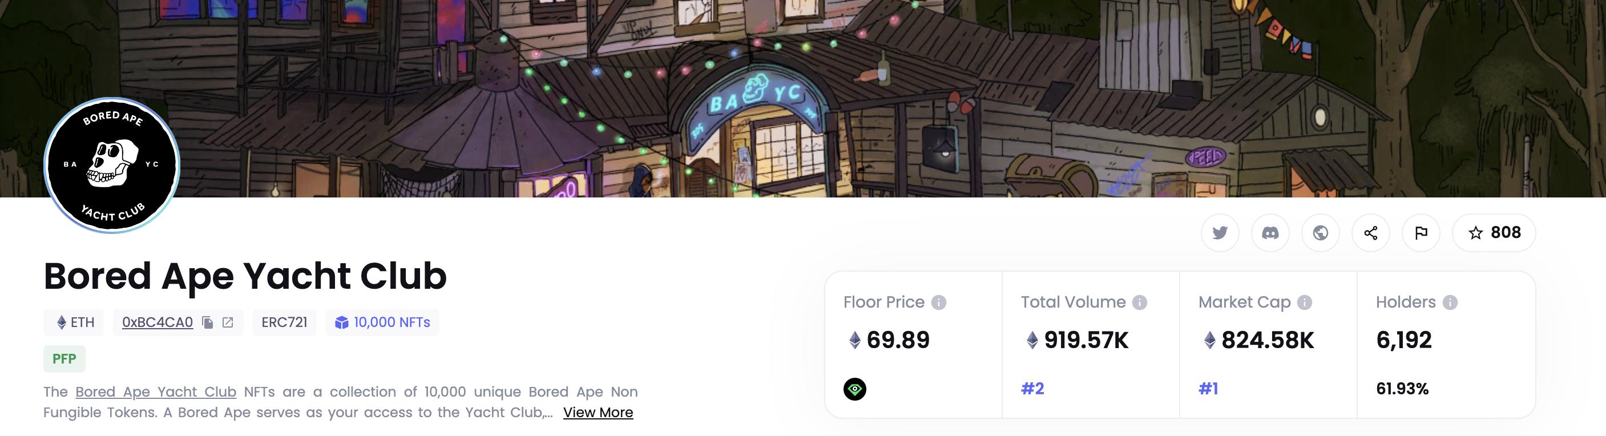Show Market Cap info icon
This screenshot has height=436, width=1606.
pos(1305,302)
